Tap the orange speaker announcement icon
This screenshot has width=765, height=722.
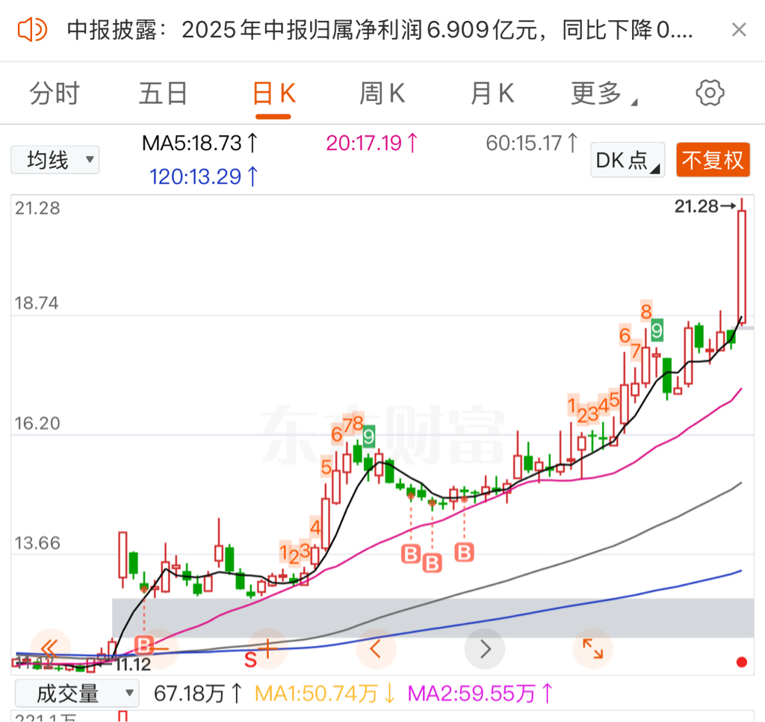pyautogui.click(x=32, y=30)
